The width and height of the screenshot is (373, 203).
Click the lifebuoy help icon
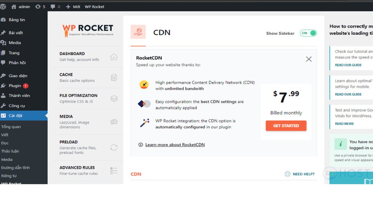coord(287,174)
